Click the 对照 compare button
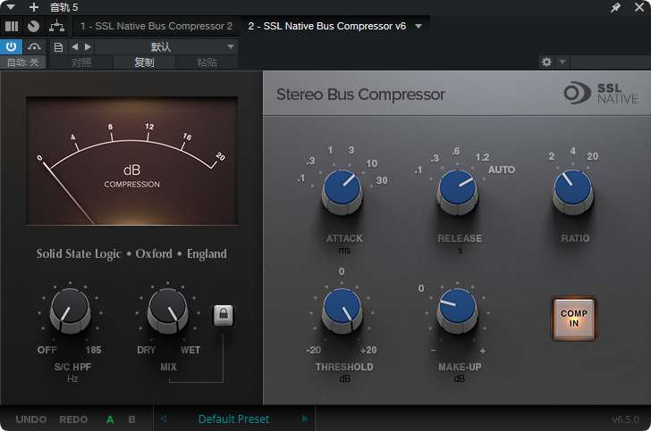 (x=81, y=62)
